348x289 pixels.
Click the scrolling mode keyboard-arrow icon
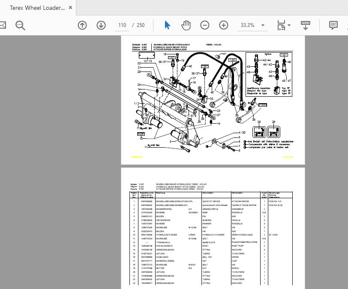(x=306, y=25)
